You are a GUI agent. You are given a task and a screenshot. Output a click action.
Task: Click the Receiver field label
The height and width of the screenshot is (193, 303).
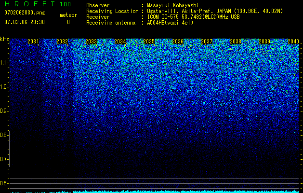(x=98, y=17)
